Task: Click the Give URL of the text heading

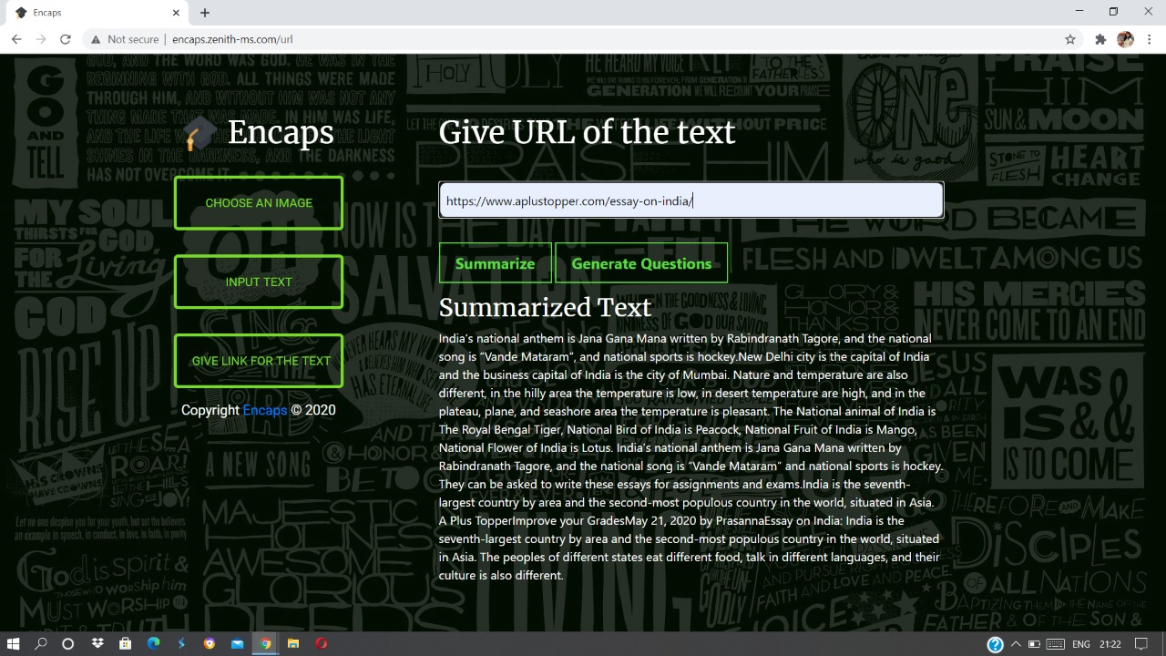Action: 587,132
